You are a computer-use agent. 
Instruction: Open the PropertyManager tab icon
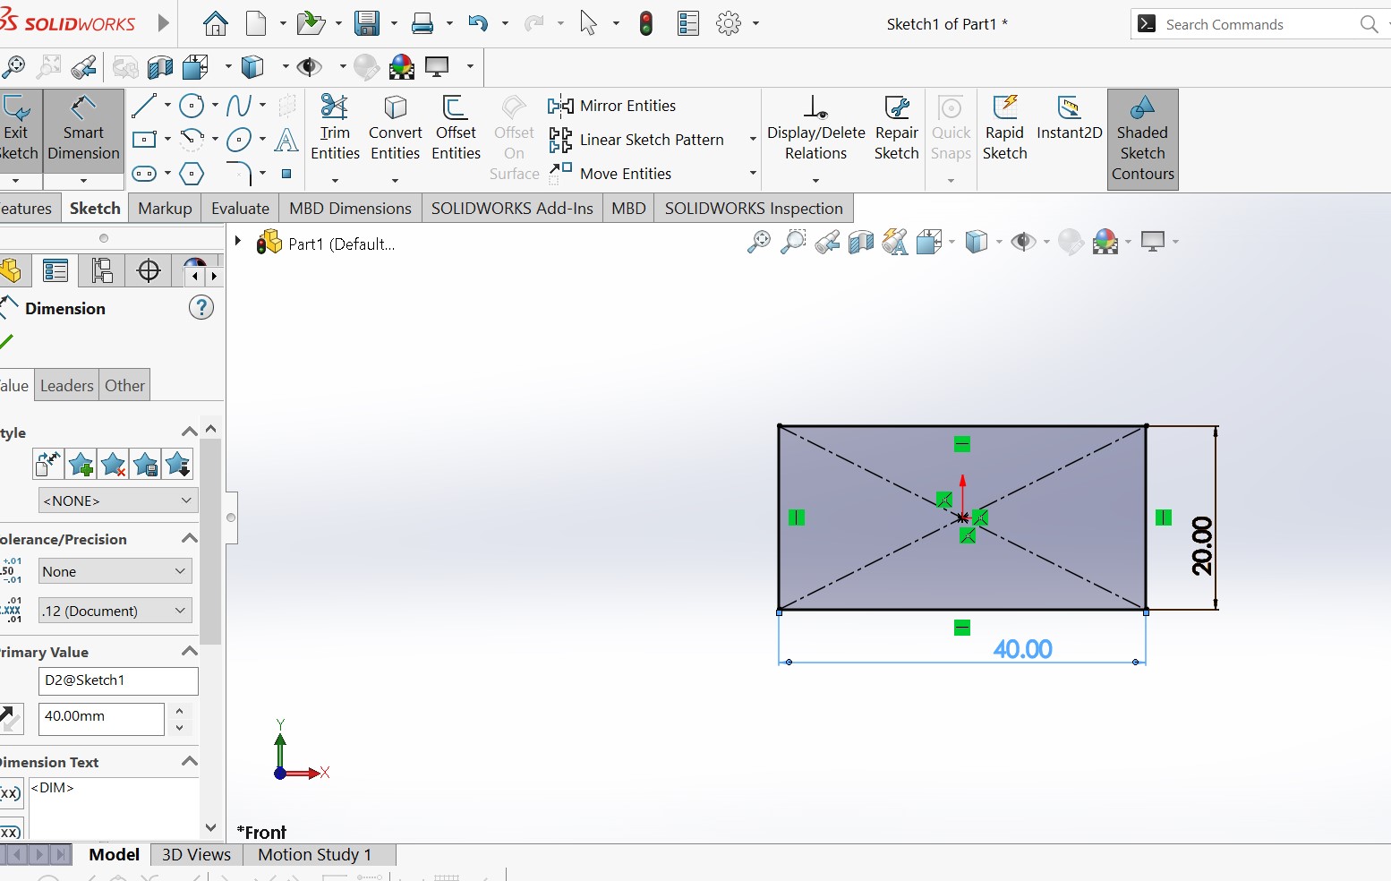55,270
